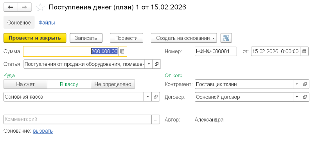Viewport: 318px width, 151px height.
Task: Select the На счет option
Action: click(x=25, y=84)
